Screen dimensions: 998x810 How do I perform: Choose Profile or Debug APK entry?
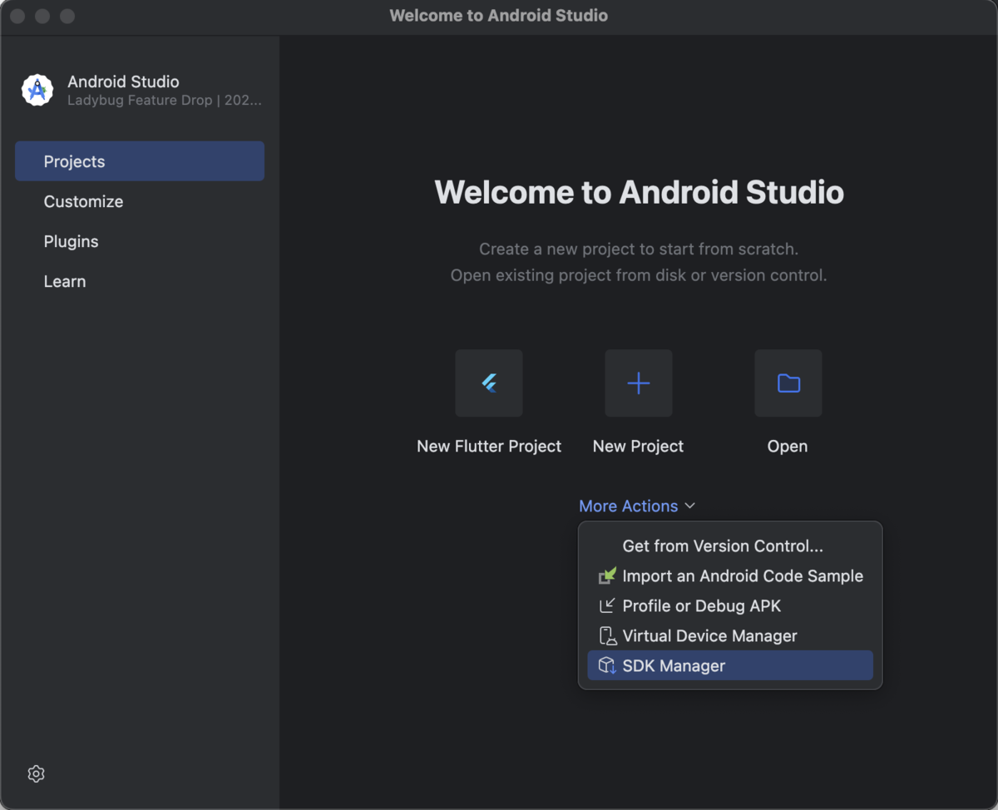click(730, 605)
